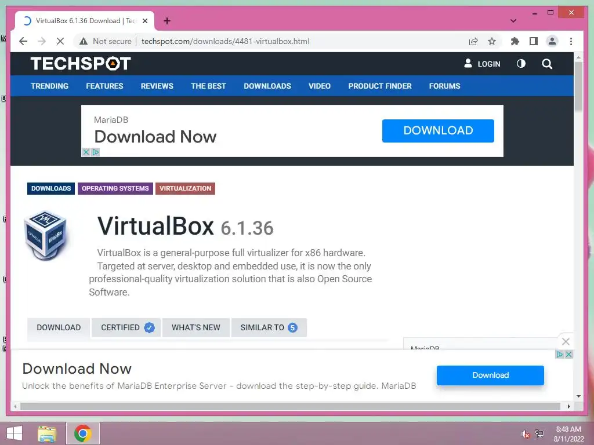Close the bottom banner ad X icon
The image size is (594, 445).
568,355
